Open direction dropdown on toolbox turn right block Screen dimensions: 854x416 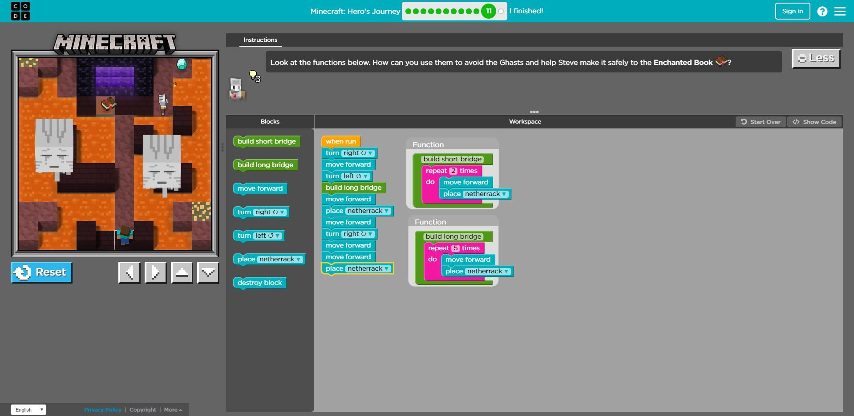pyautogui.click(x=282, y=212)
